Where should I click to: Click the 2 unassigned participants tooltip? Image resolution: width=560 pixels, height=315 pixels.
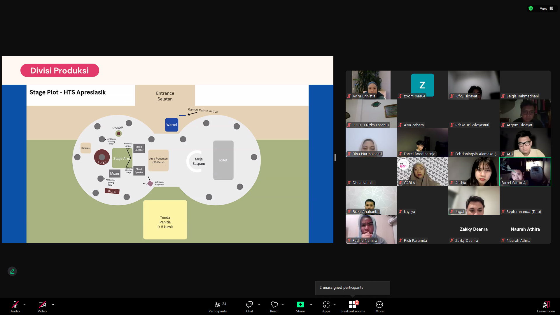(352, 288)
